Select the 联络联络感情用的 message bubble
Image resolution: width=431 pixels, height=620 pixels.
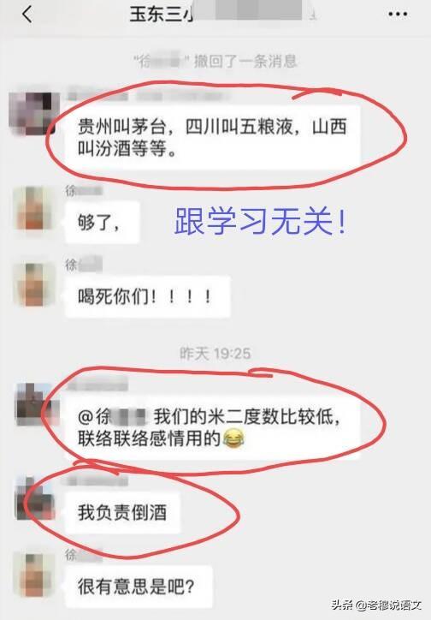213,427
